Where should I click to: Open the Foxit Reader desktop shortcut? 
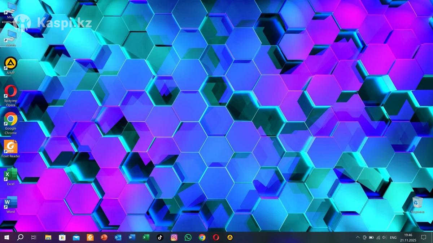(10, 147)
